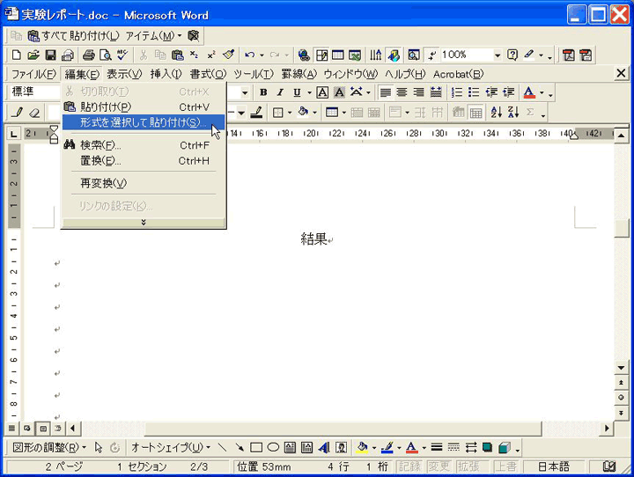This screenshot has width=634, height=477.
Task: Select the Rectangle drawing tool
Action: [256, 447]
